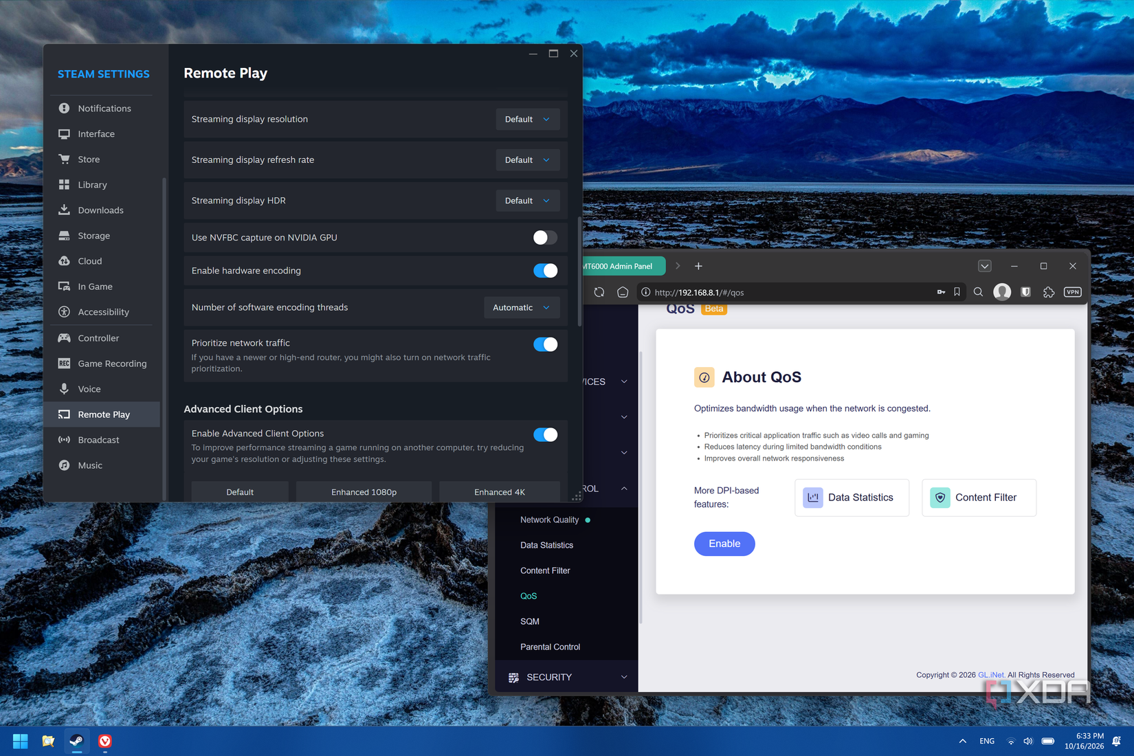Open Data Statistics in router sidebar
The height and width of the screenshot is (756, 1134).
coord(546,545)
